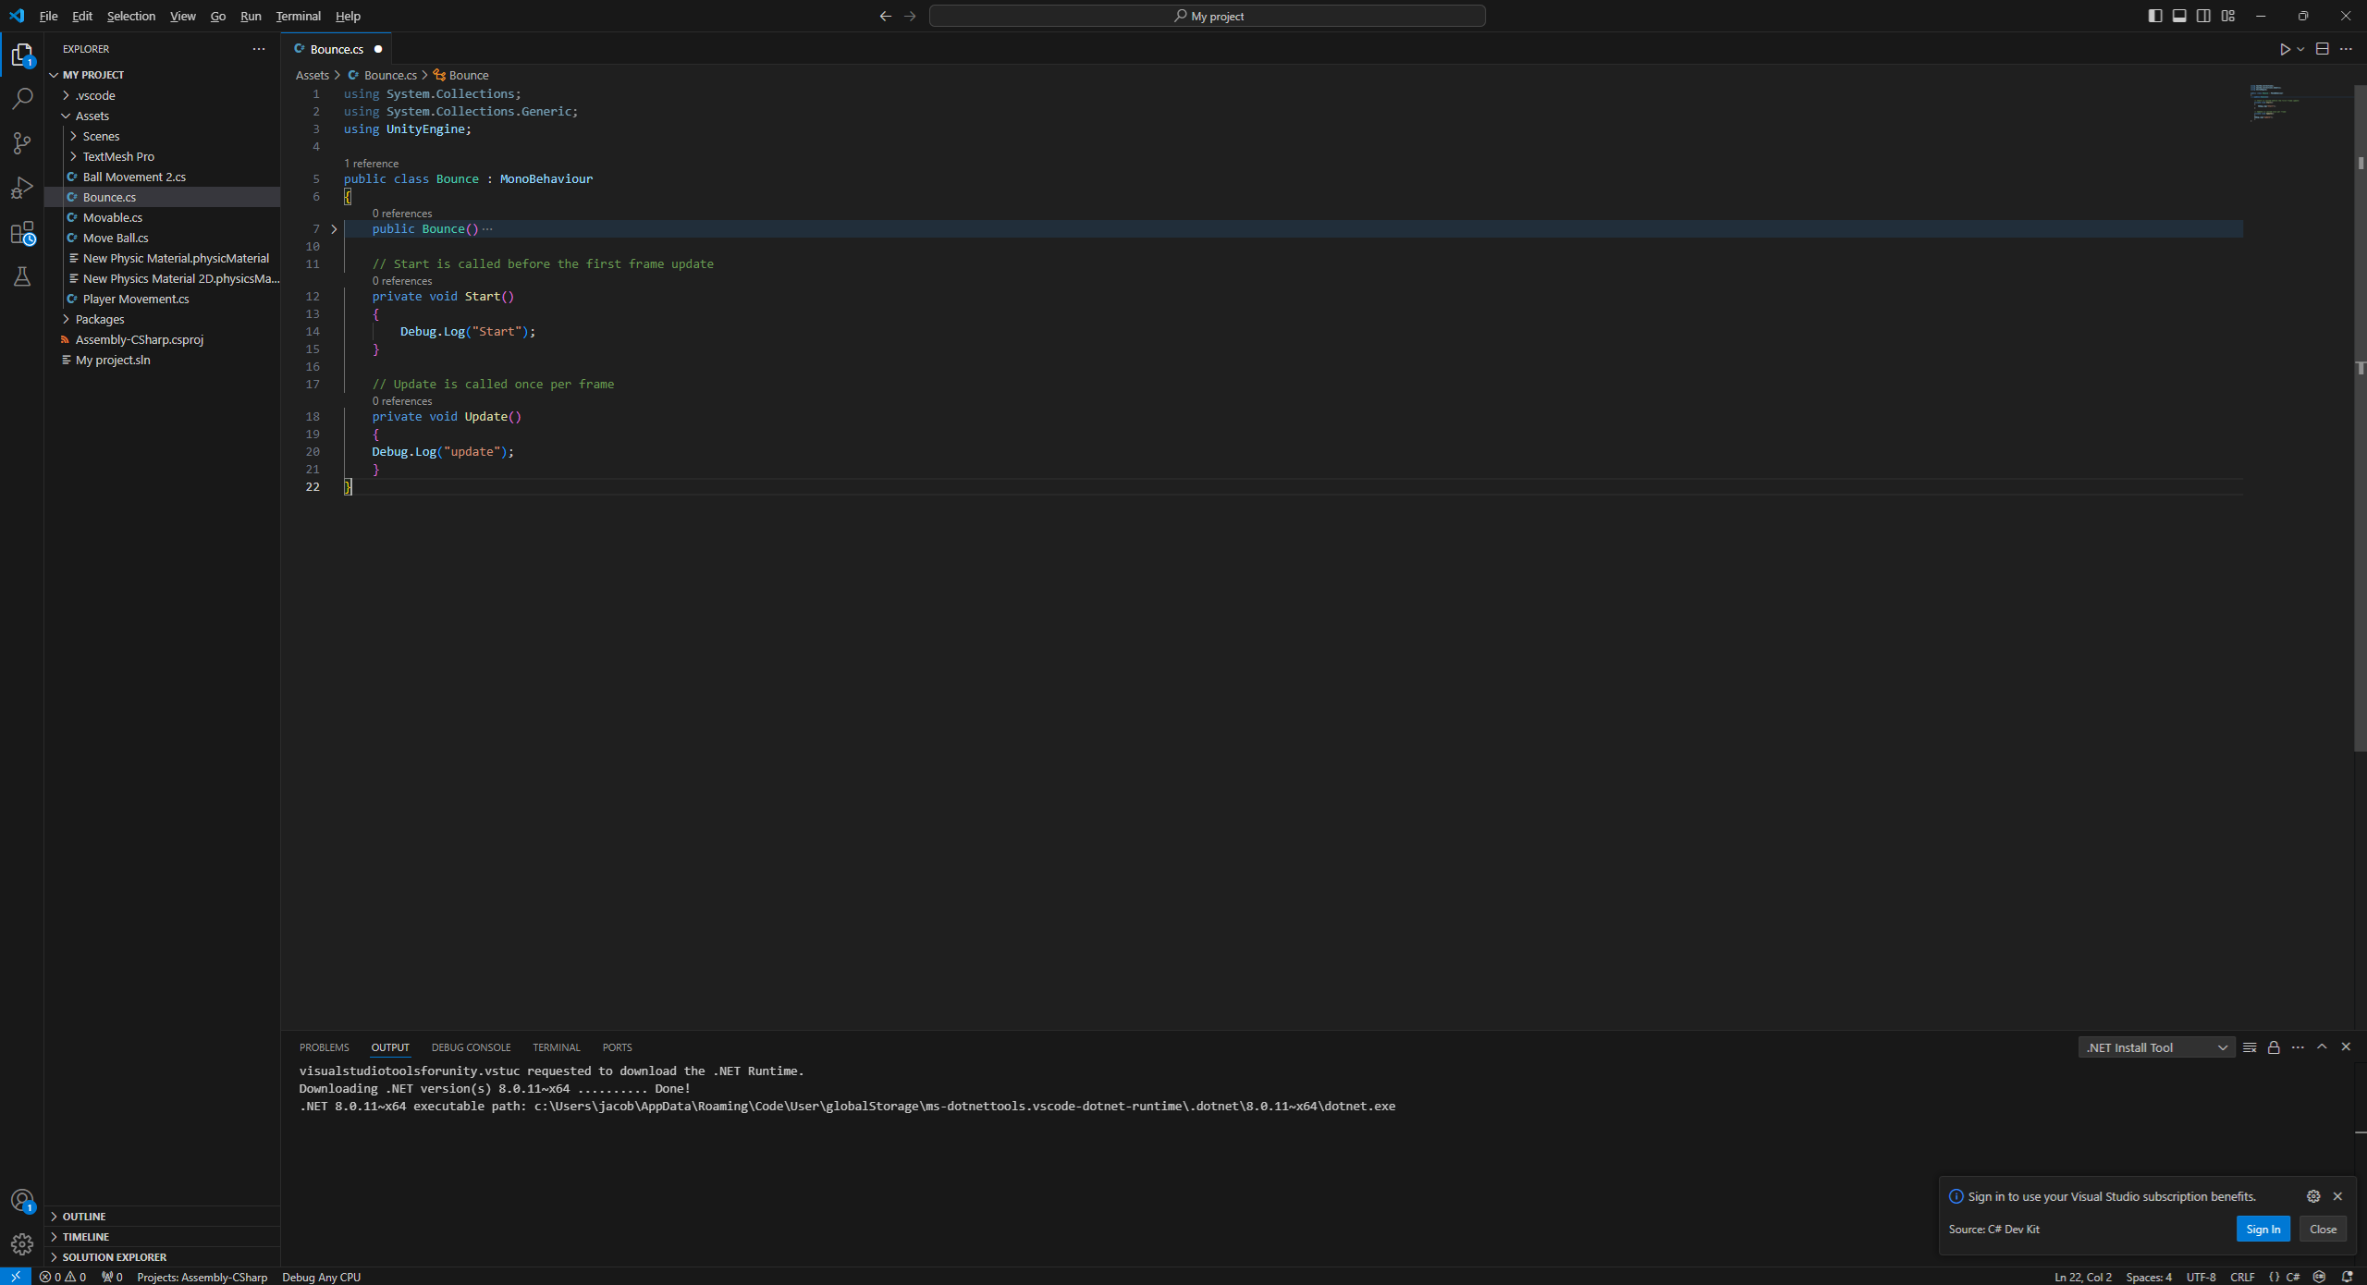Switch to PROBLEMS tab

click(324, 1047)
